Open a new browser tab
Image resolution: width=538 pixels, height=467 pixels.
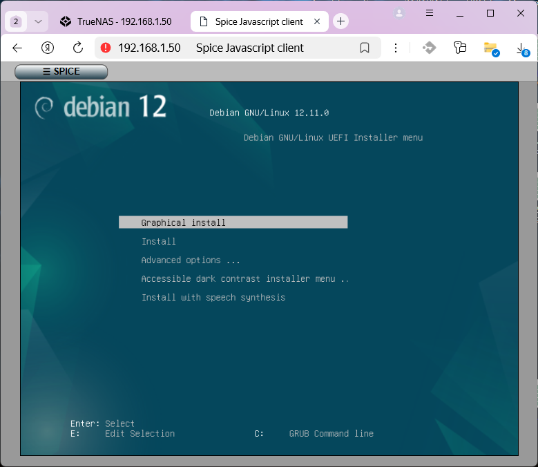coord(340,21)
